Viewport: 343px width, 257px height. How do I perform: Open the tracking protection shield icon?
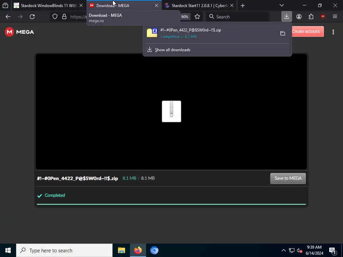click(x=55, y=17)
